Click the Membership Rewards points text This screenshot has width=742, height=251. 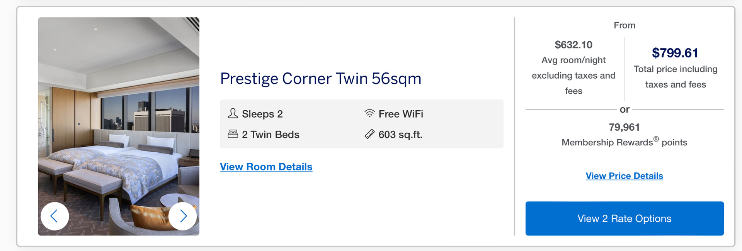pos(624,142)
